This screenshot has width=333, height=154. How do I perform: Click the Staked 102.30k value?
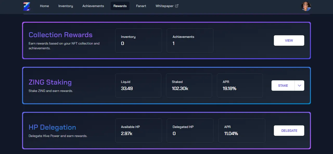[x=180, y=89]
